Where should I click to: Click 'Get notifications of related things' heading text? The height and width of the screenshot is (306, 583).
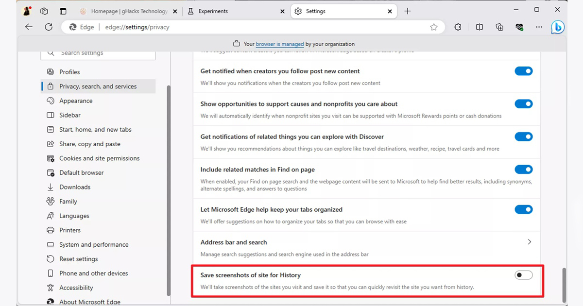292,136
